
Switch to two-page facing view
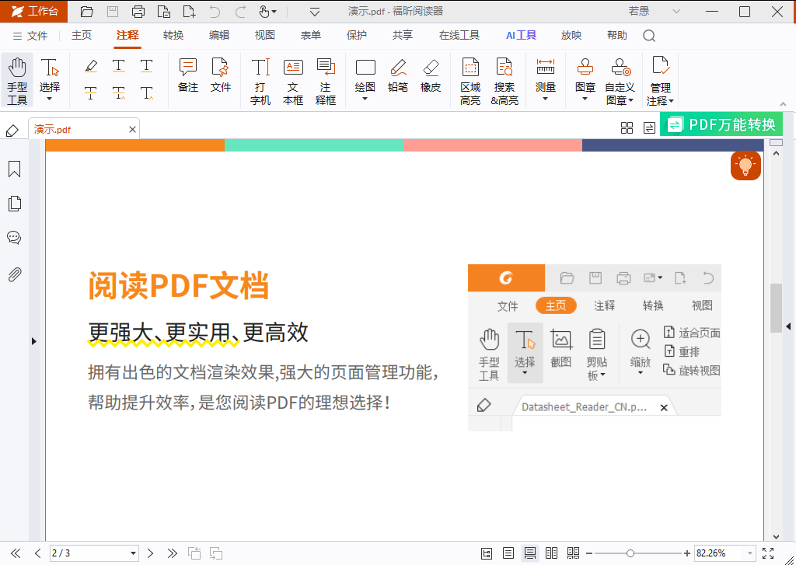(x=551, y=553)
